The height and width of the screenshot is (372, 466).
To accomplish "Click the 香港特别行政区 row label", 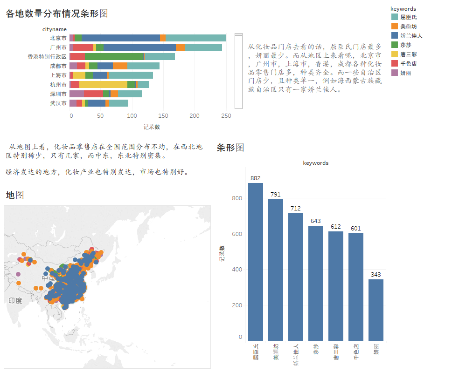I will 47,56.
